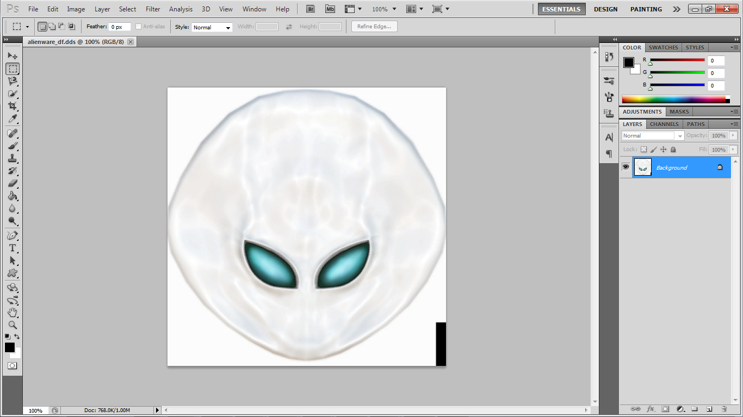Enable the New selection mode button
Screen dimensions: 743x417
(x=42, y=27)
